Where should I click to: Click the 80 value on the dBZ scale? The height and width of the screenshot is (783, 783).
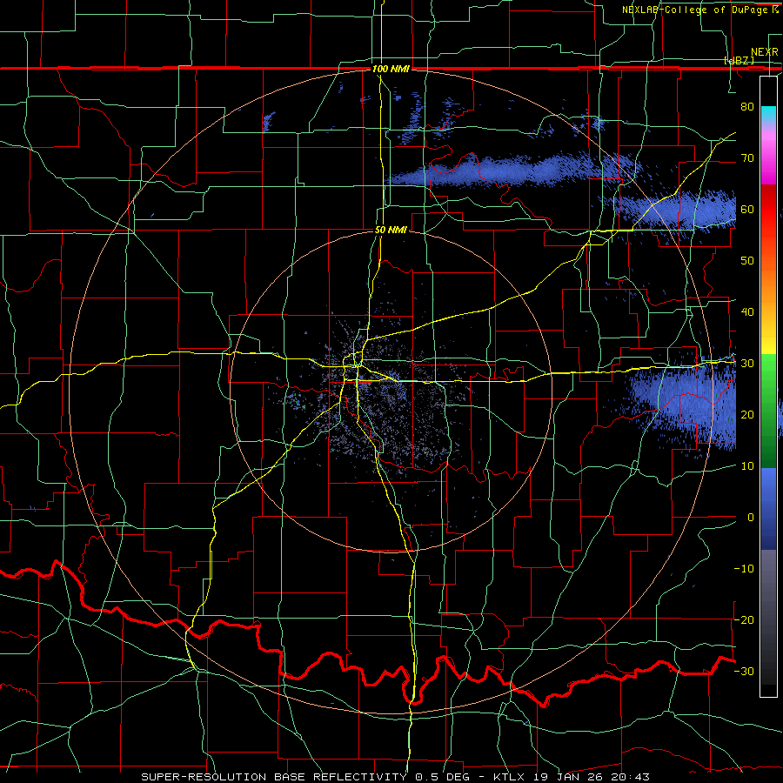(747, 107)
